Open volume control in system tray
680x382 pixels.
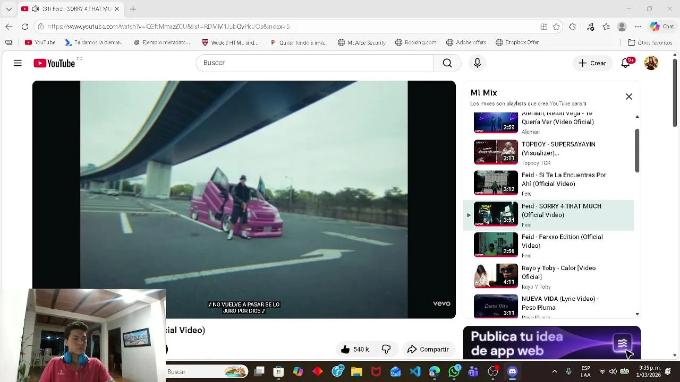click(x=613, y=371)
